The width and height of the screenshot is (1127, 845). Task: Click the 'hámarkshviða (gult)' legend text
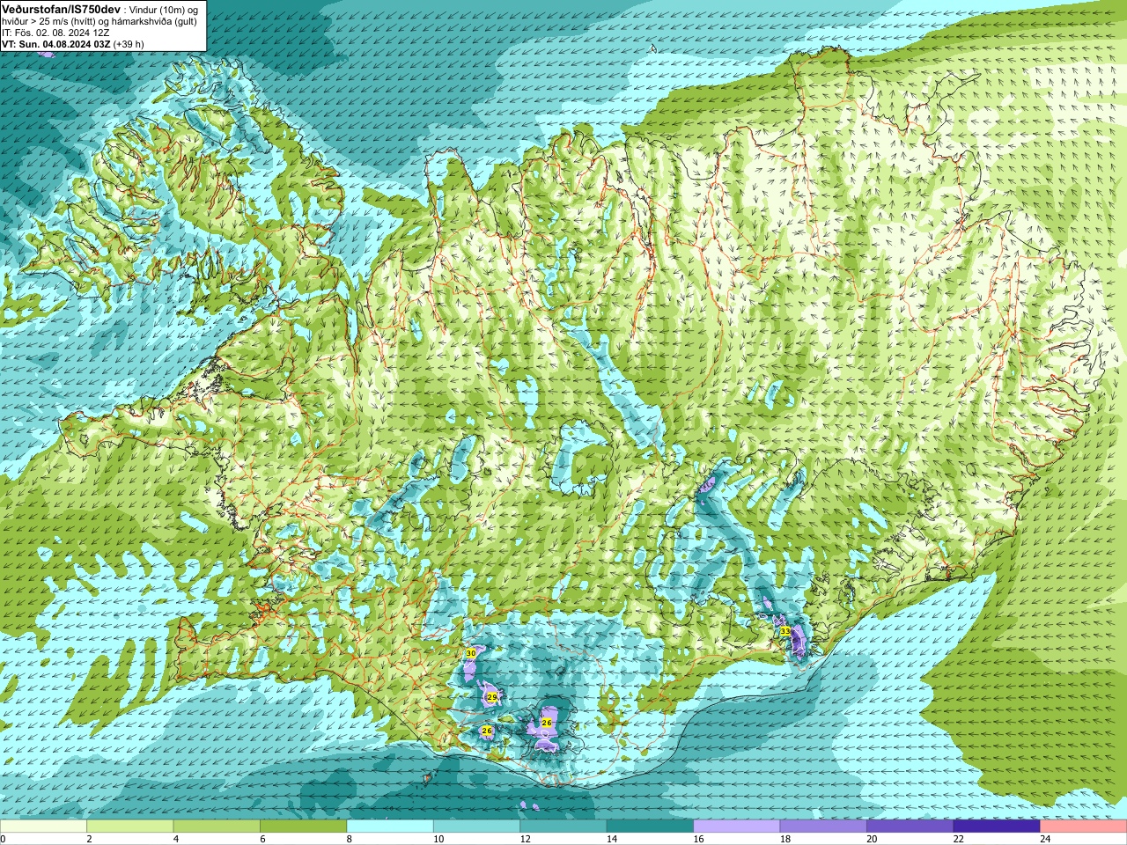tap(153, 21)
